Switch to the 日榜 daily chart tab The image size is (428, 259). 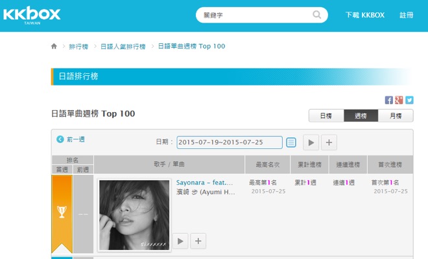[326, 115]
